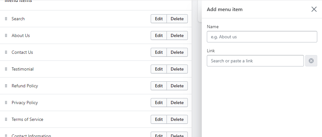Close the Add menu item panel

[314, 9]
